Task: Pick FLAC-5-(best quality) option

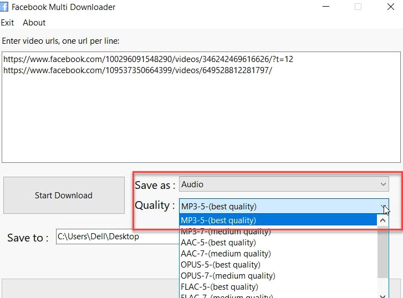Action: click(x=278, y=287)
